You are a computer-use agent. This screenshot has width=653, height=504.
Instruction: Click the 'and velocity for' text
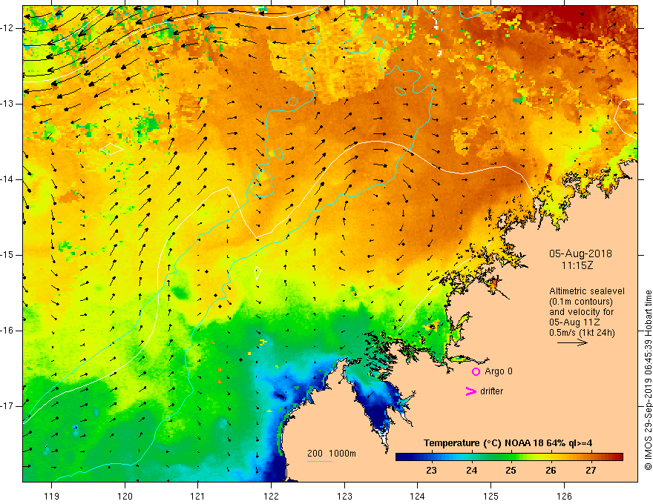click(x=581, y=312)
